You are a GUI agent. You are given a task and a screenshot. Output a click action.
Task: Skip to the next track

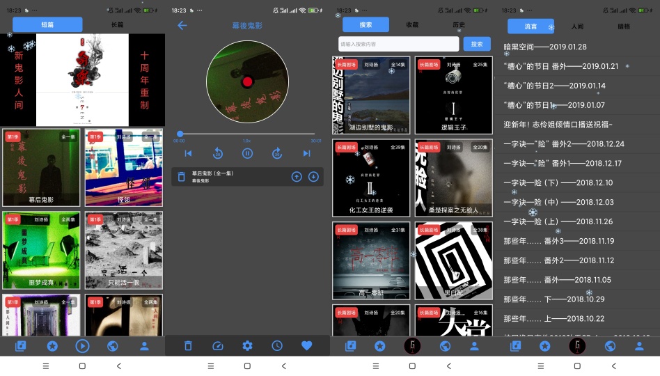pyautogui.click(x=306, y=153)
